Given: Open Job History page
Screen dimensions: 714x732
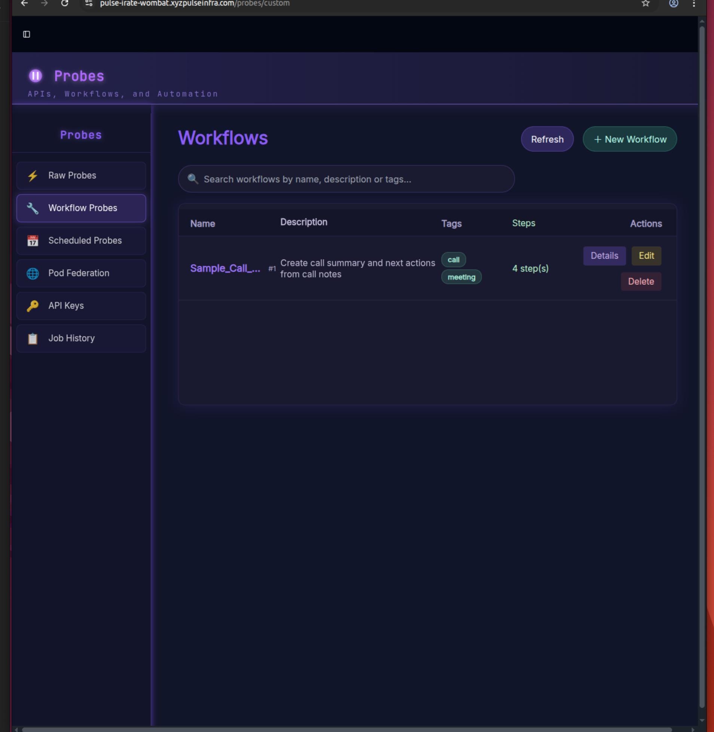Looking at the screenshot, I should tap(81, 339).
